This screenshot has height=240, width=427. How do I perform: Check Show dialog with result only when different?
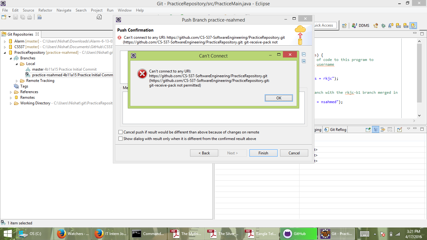click(121, 139)
